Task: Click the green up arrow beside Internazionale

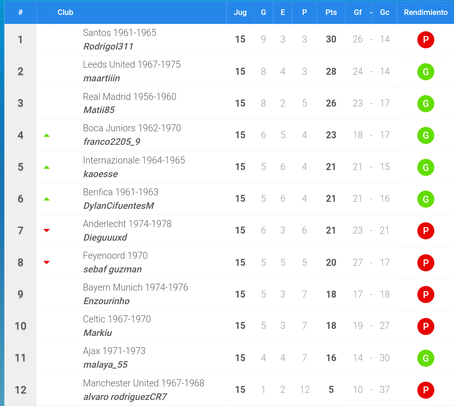Action: tap(47, 167)
